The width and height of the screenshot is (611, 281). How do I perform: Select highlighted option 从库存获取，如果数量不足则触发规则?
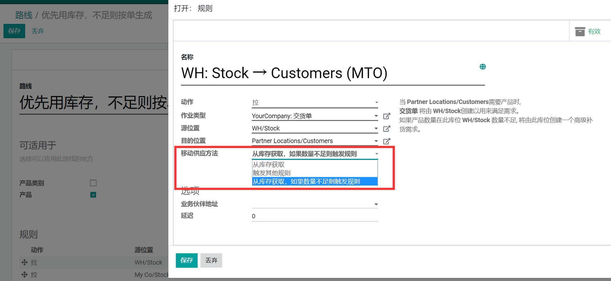315,181
